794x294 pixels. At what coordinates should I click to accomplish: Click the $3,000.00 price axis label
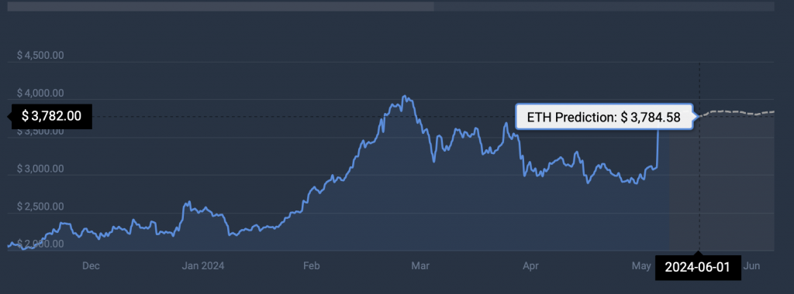click(x=40, y=168)
